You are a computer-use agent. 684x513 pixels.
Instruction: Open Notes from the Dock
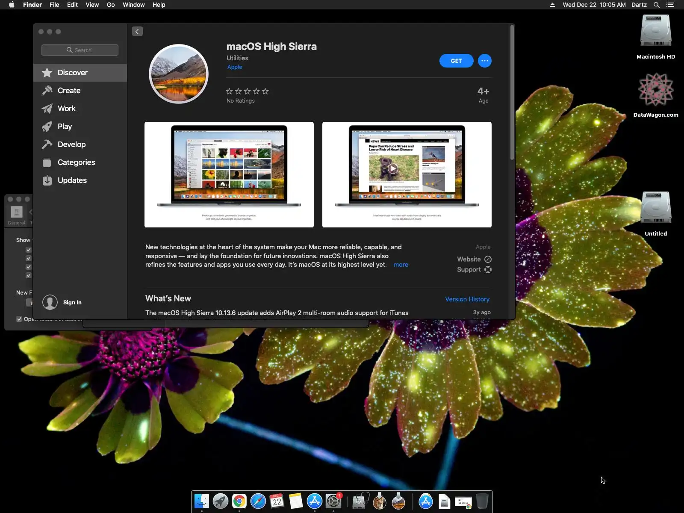296,501
